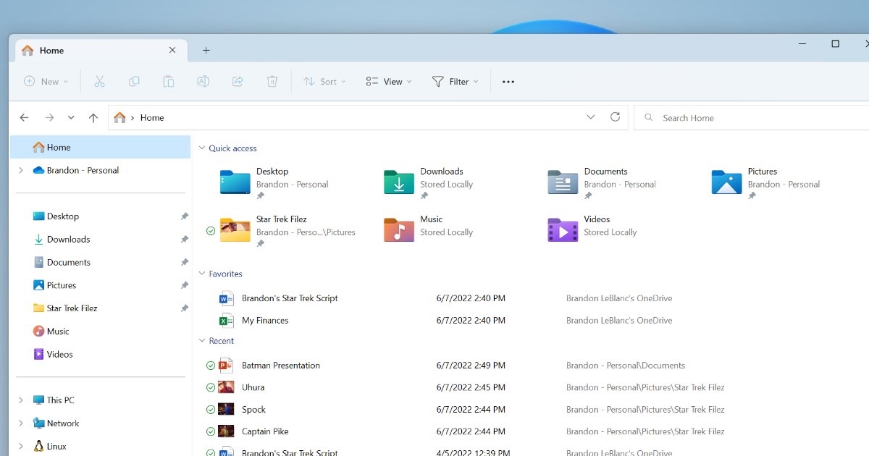This screenshot has height=456, width=869.
Task: Open the Star Trek Filez folder tile
Action: click(x=287, y=232)
